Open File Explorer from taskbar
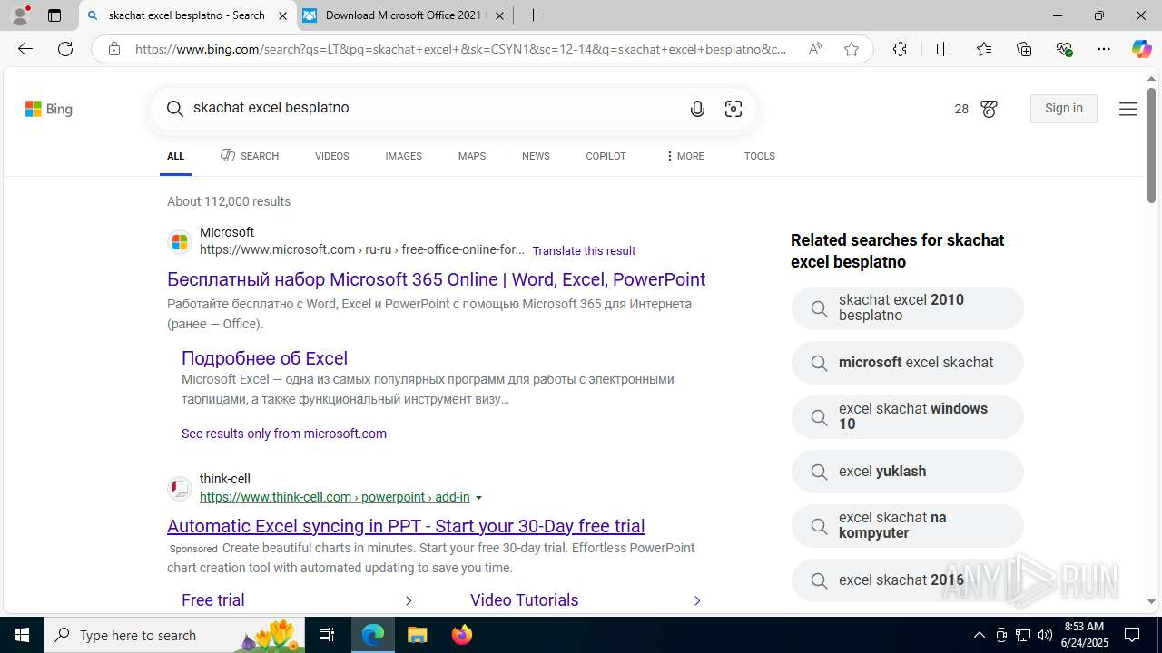 tap(417, 635)
